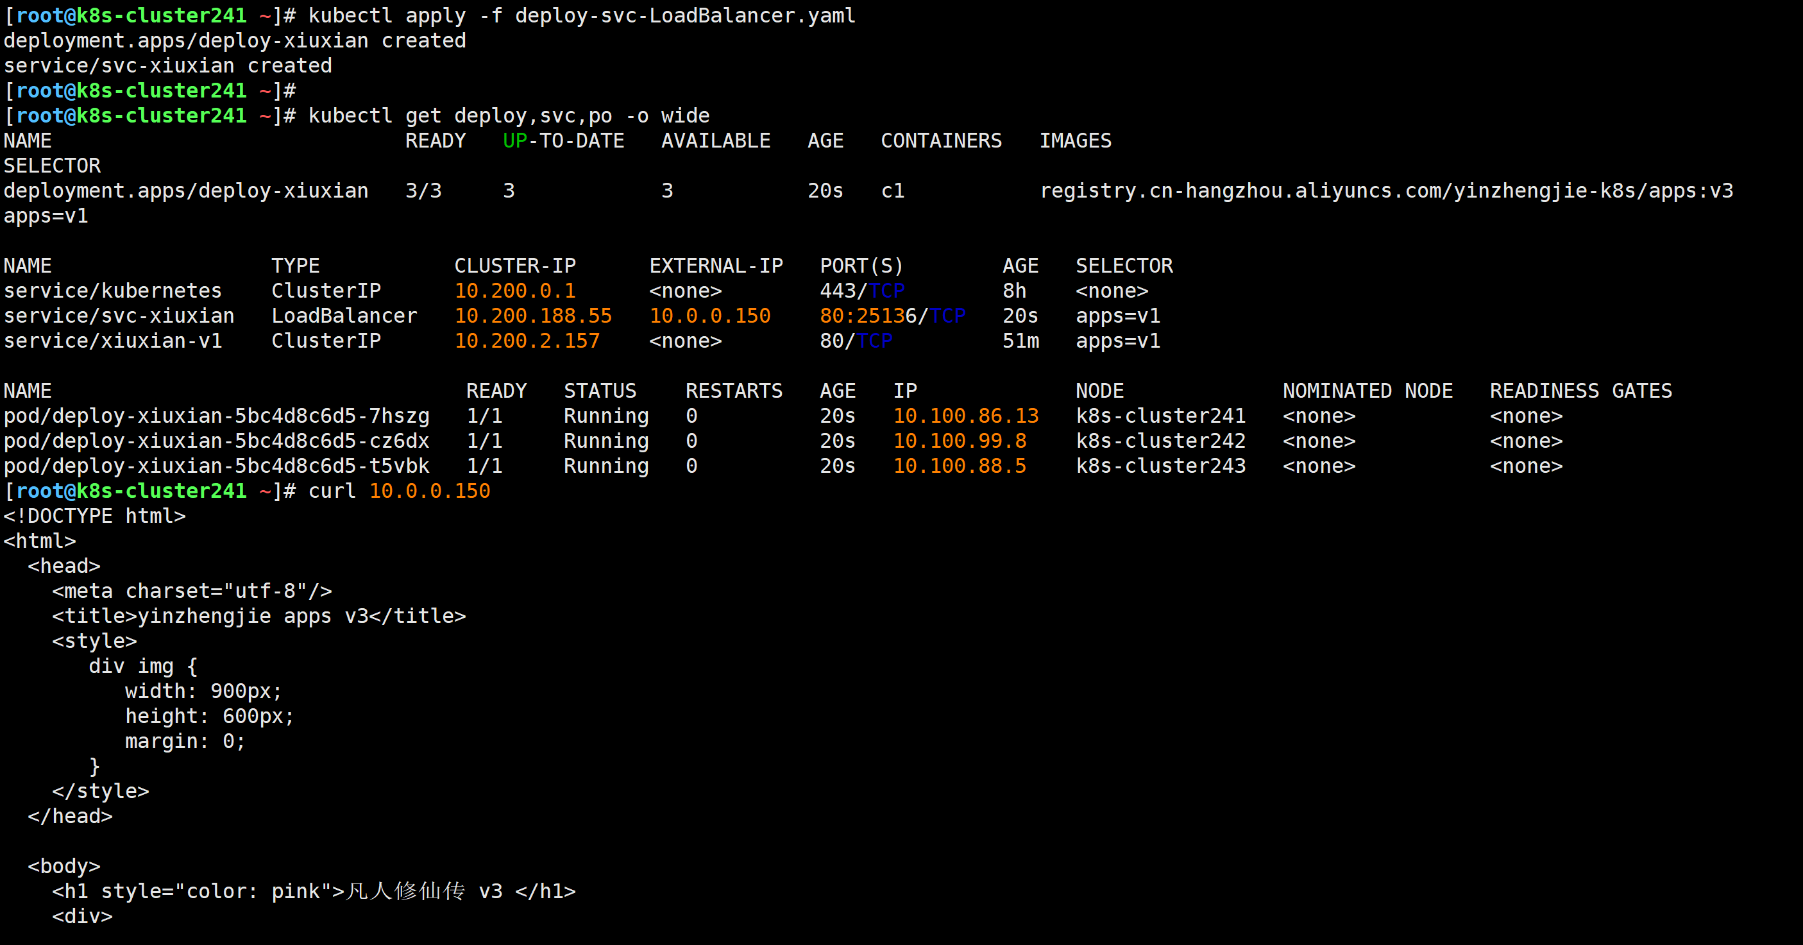
Task: Click the empty prompt line after service created
Action: [x=150, y=91]
